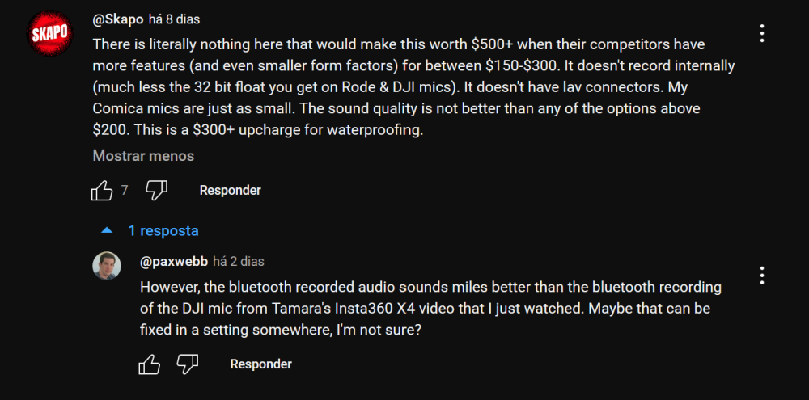Click the 'há 8 dias' timestamp
The height and width of the screenshot is (400, 809).
click(174, 19)
